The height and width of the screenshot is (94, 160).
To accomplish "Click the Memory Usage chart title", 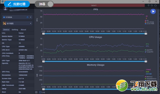I will click(x=95, y=65).
